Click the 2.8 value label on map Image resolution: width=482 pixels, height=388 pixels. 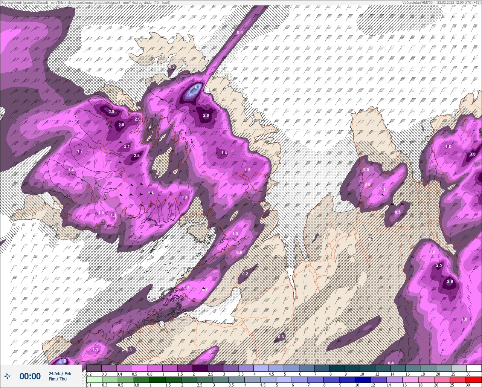point(206,116)
